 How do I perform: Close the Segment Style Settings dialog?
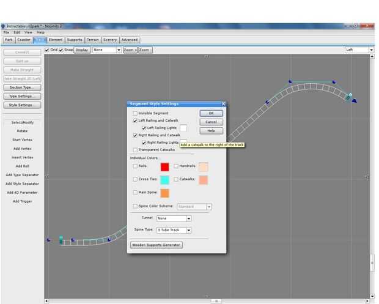pyautogui.click(x=223, y=104)
